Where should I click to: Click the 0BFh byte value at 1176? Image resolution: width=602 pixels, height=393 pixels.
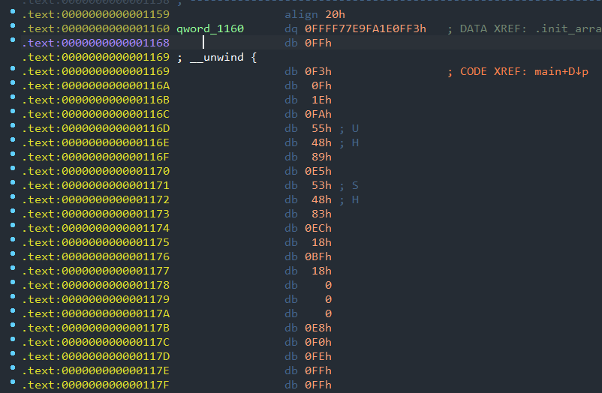(318, 256)
